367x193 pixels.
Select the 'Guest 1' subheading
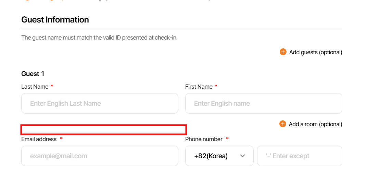(x=33, y=74)
